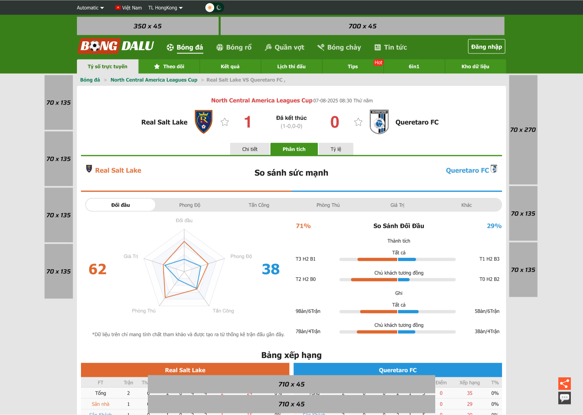Click the Bongdalu logo
This screenshot has height=415, width=583.
point(117,46)
